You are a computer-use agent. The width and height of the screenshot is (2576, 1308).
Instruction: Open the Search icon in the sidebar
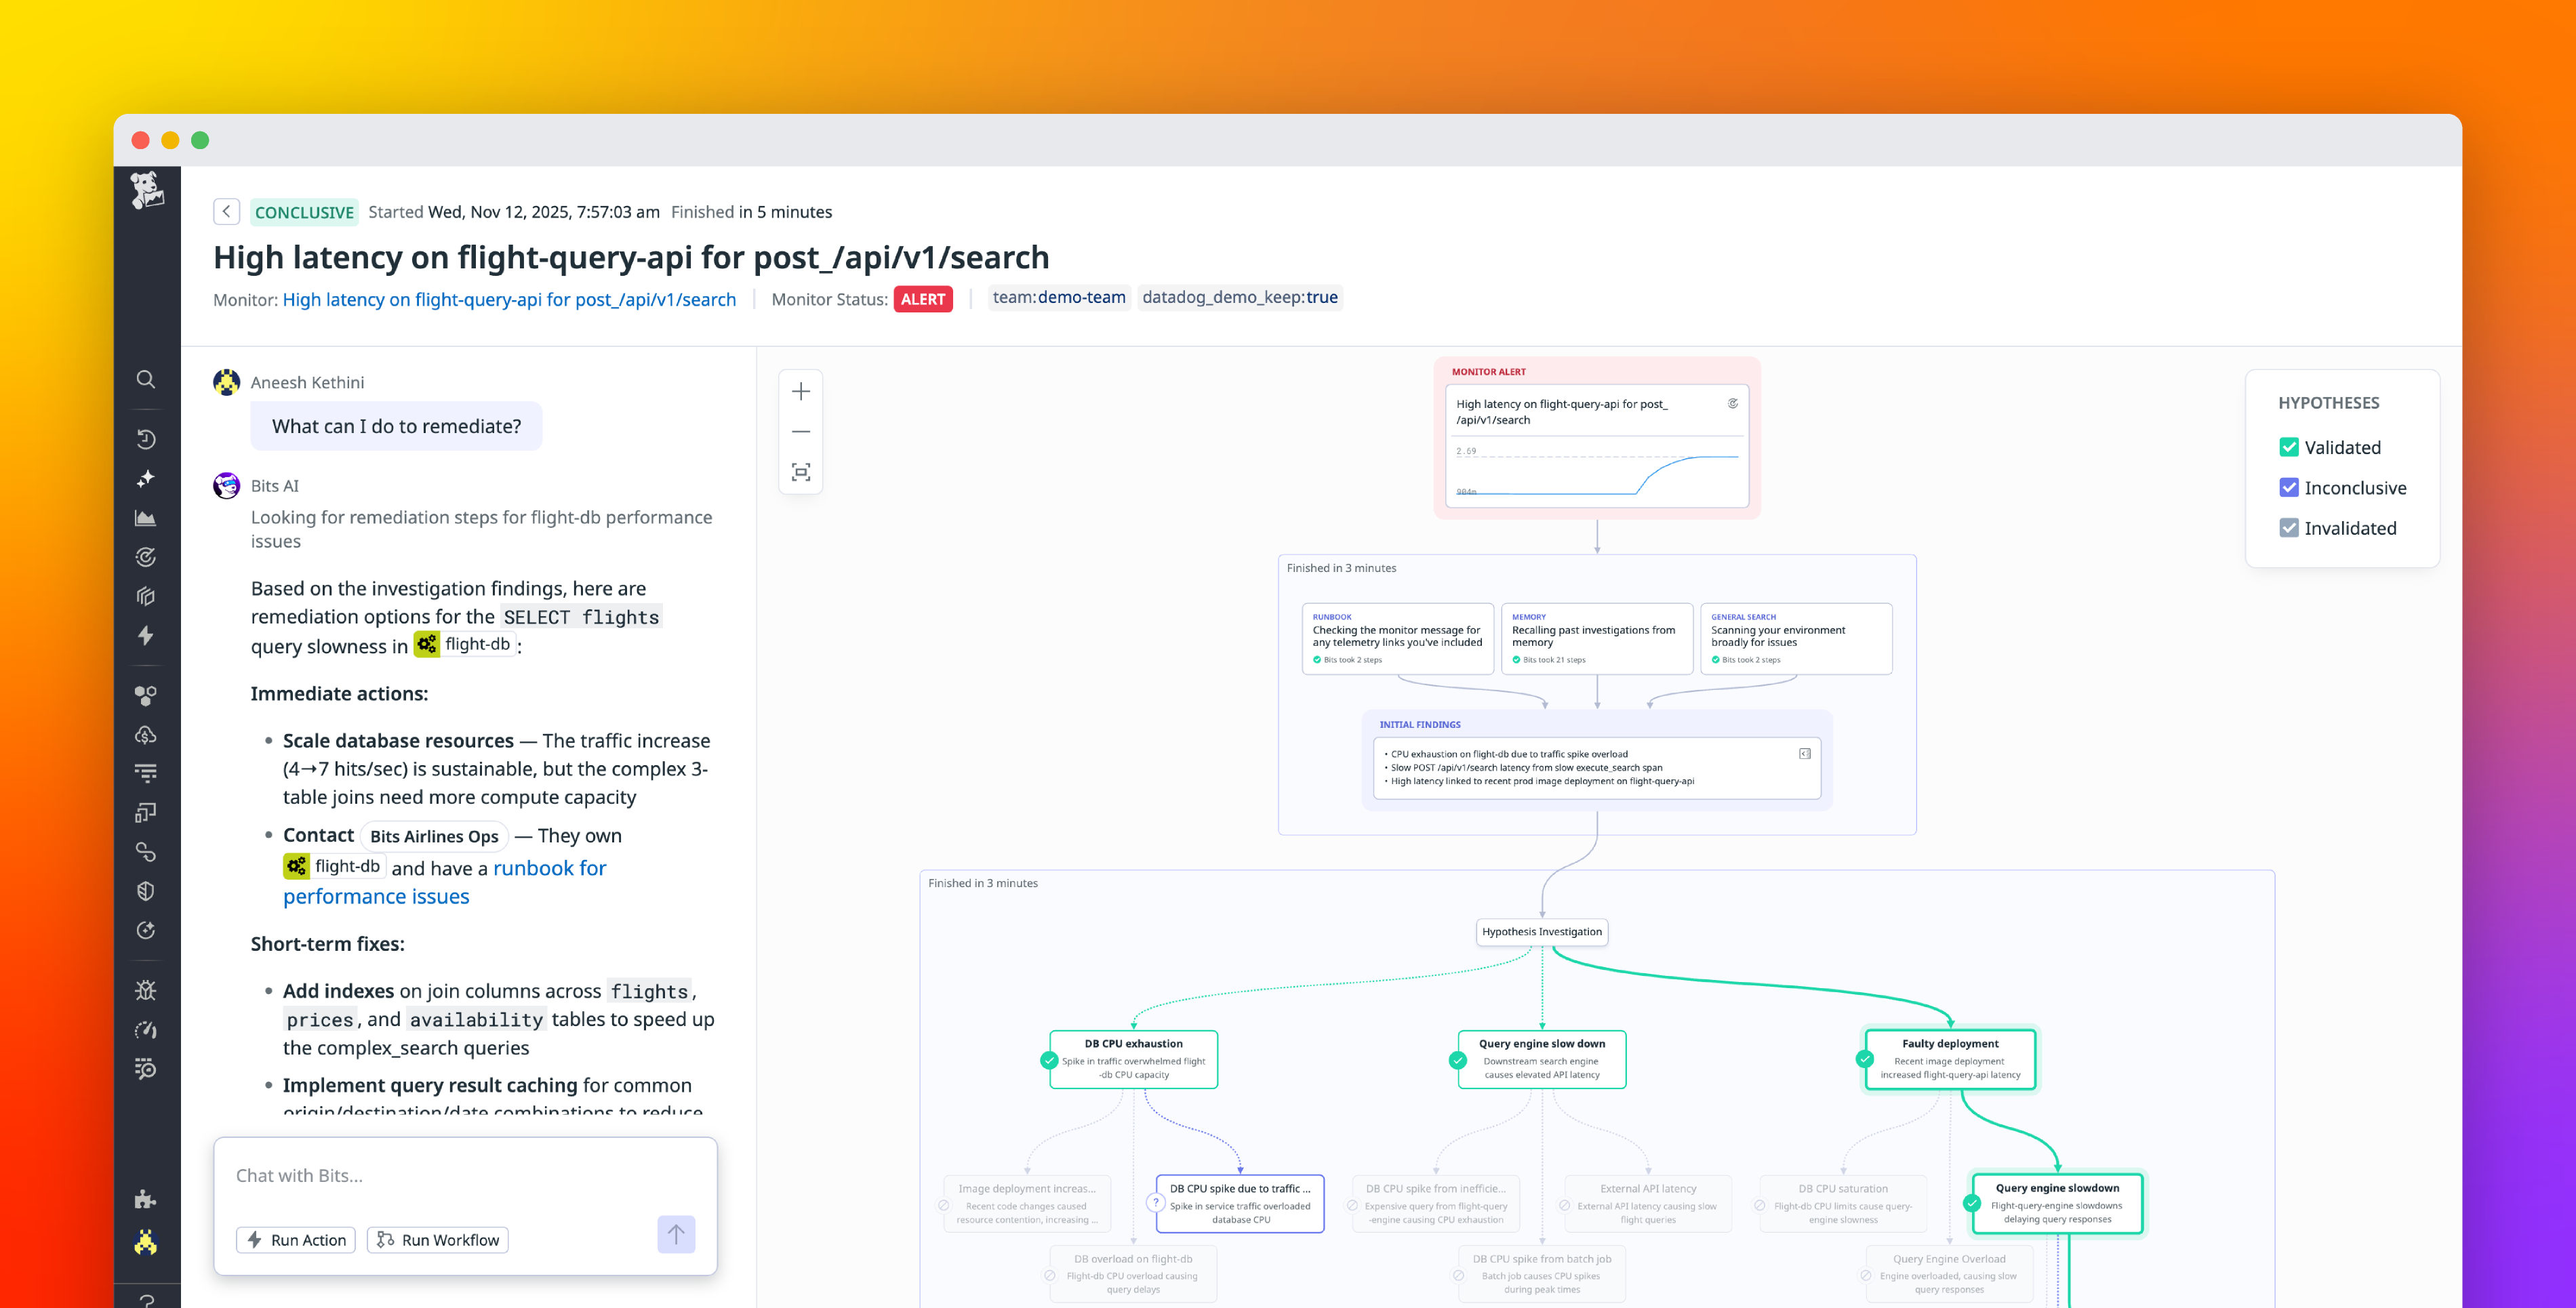click(146, 379)
